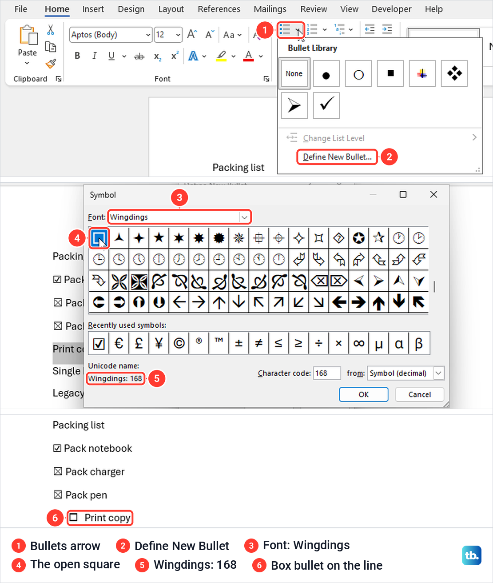The image size is (493, 583).
Task: Toggle Strikethrough formatting
Action: [x=139, y=56]
